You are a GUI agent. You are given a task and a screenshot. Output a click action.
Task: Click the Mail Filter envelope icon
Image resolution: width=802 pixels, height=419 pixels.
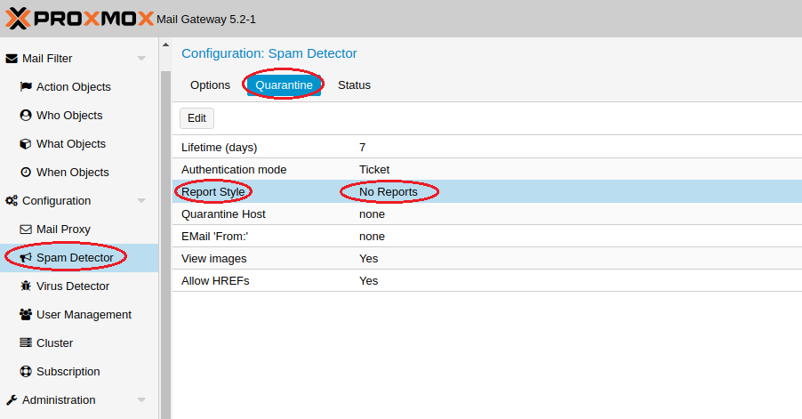coord(12,59)
